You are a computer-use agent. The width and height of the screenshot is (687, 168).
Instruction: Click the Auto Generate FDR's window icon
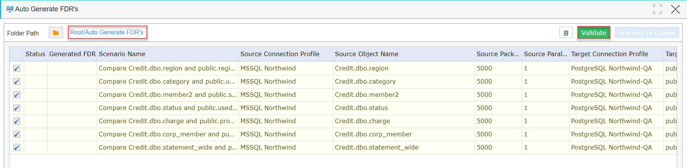9,9
